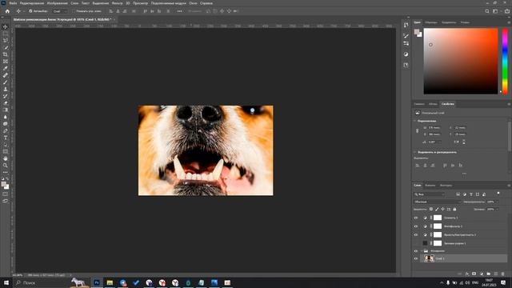
Task: Open more options (three dots) in options bar
Action: click(x=179, y=11)
